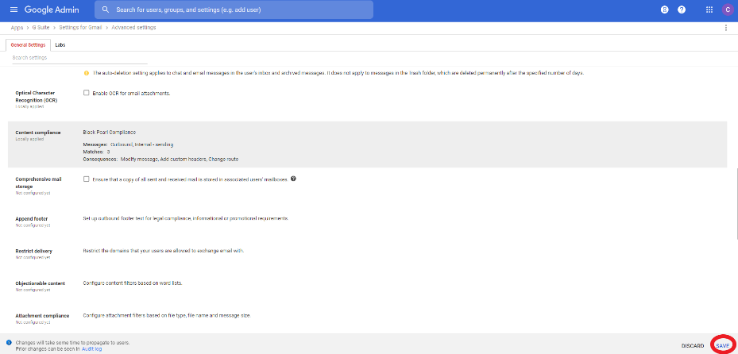The image size is (738, 354).
Task: Open the support assistant icon
Action: (x=665, y=10)
